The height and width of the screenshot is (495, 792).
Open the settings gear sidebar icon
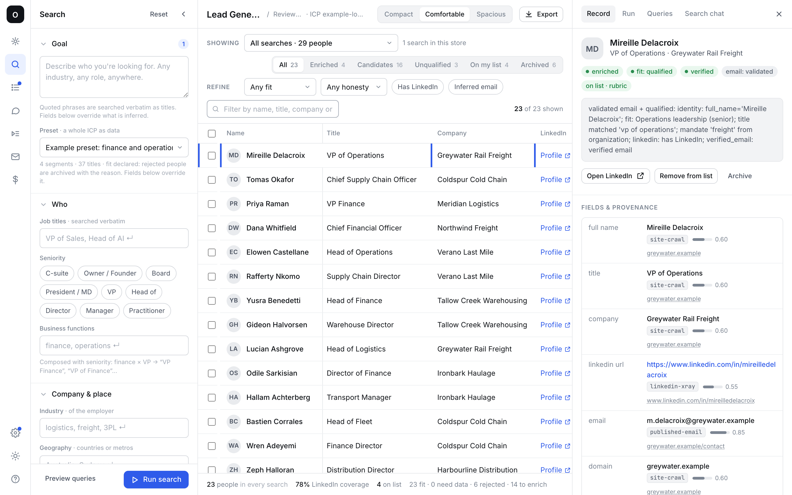(15, 433)
